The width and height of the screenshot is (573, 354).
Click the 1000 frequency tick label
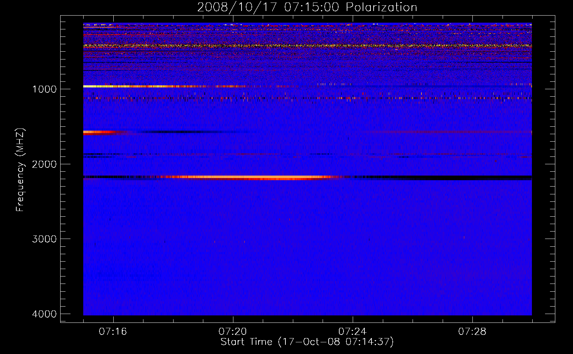[44, 89]
